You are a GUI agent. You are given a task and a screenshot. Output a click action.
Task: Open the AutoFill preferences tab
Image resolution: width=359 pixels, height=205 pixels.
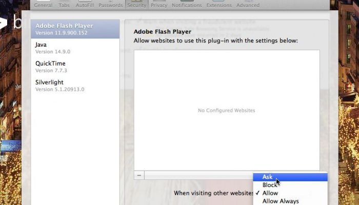(x=85, y=5)
